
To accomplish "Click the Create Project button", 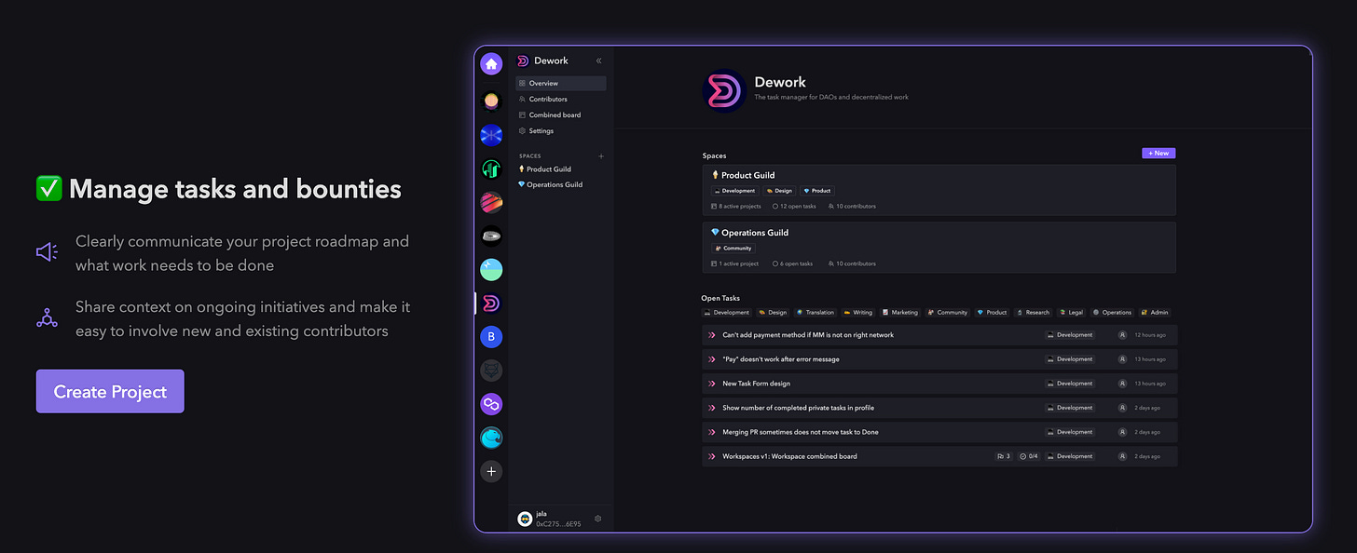I will point(110,391).
